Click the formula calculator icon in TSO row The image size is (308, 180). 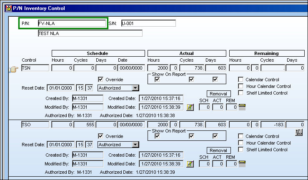tap(299, 132)
